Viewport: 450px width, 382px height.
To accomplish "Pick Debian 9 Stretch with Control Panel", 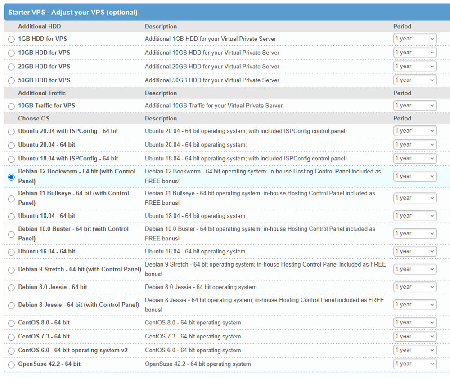I will click(x=11, y=269).
